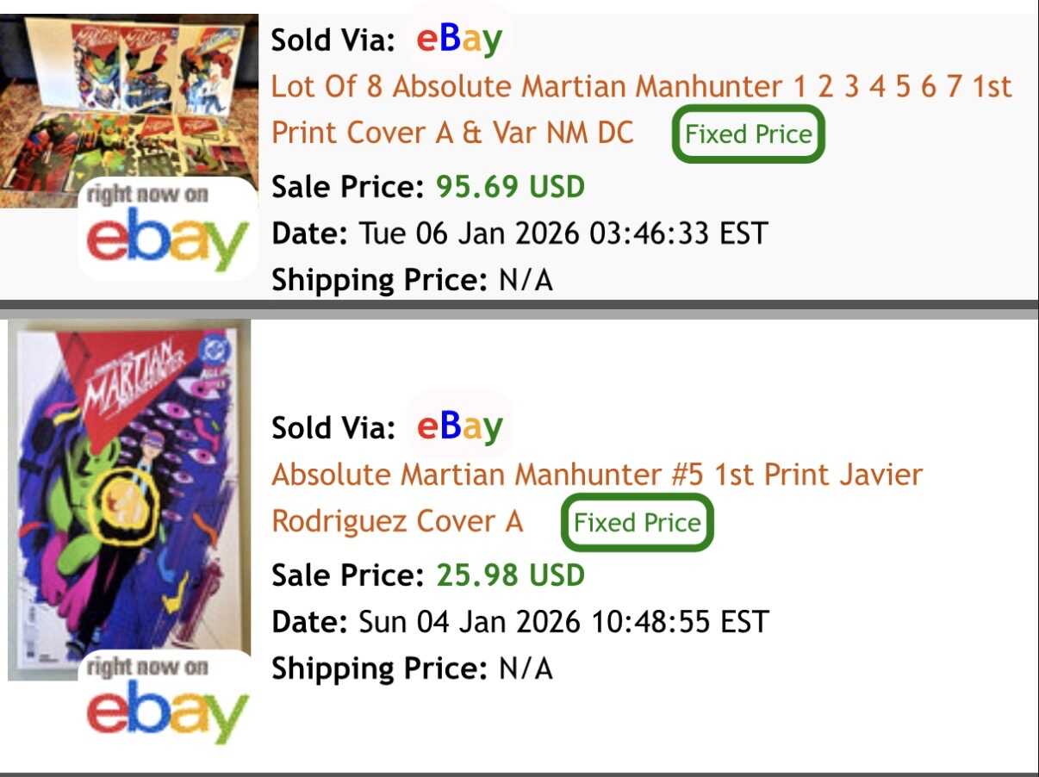The image size is (1039, 777).
Task: Click the 'Sold Via:' label of the second listing
Action: tap(333, 427)
